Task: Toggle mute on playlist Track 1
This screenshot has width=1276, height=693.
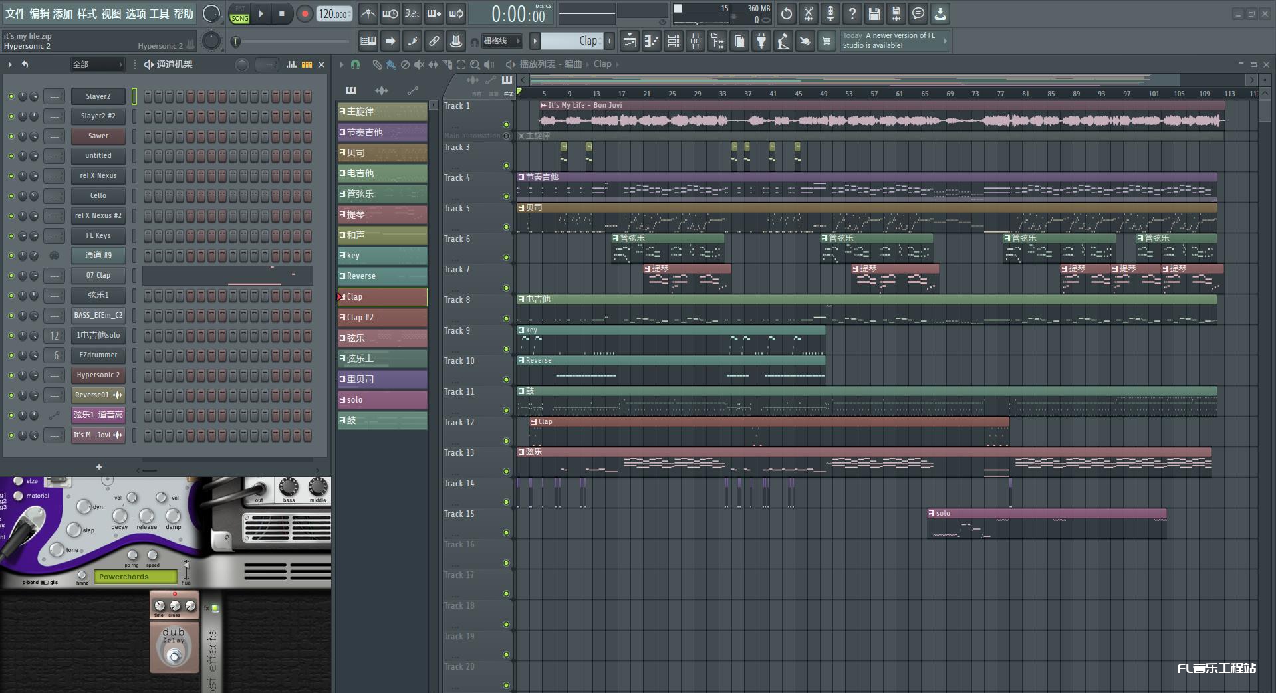Action: click(506, 125)
